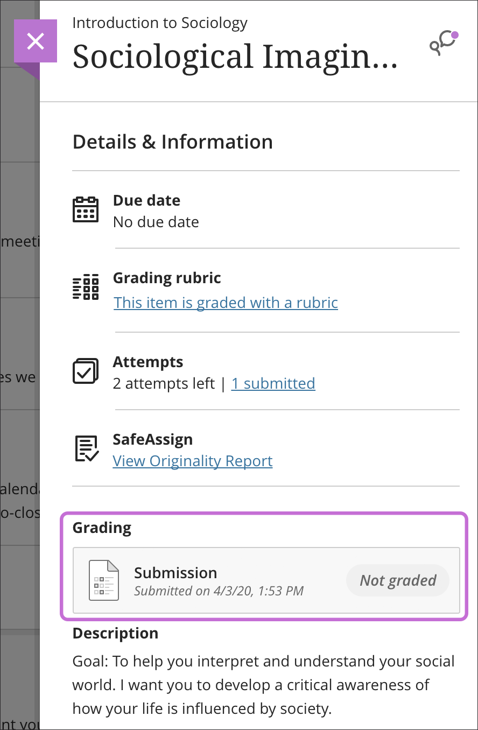The height and width of the screenshot is (730, 478).
Task: Click the 'Not graded' status pill
Action: point(398,580)
